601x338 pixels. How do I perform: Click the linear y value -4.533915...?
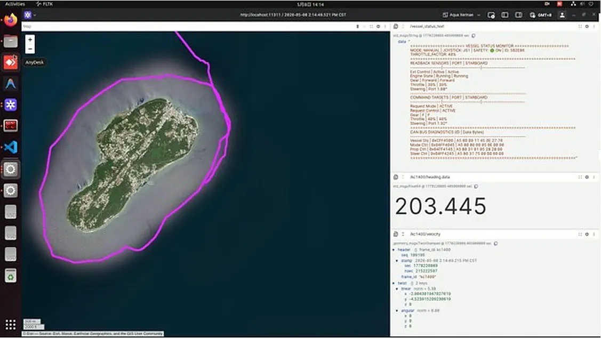(x=430, y=299)
